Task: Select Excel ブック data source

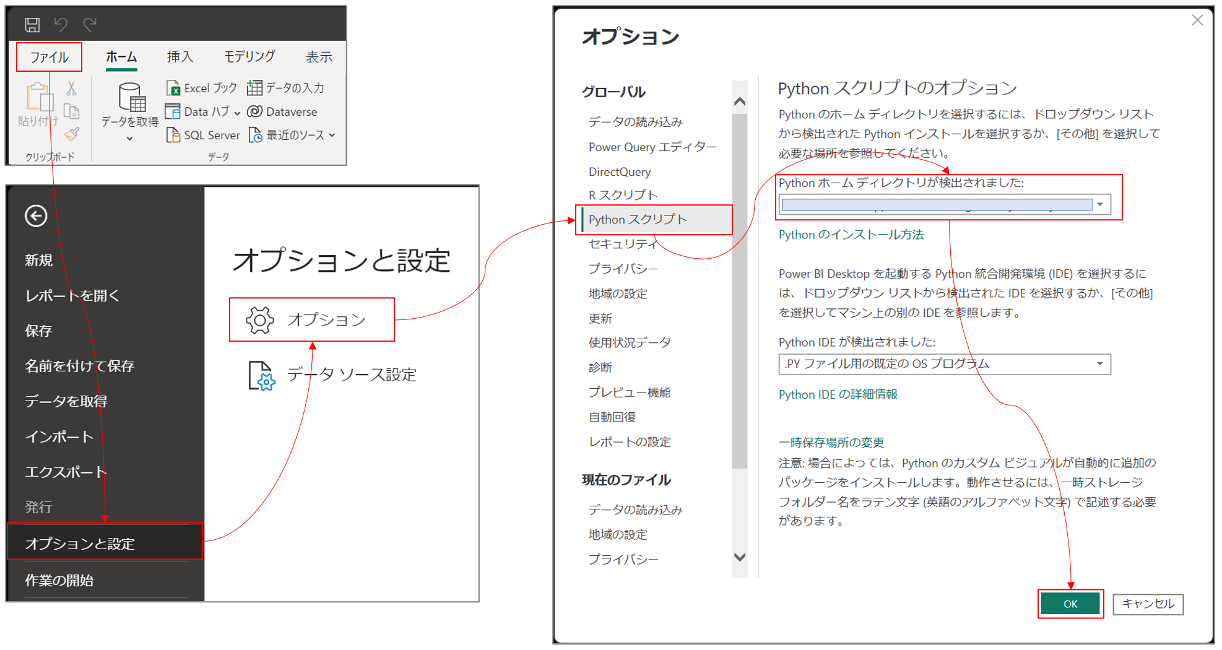Action: click(199, 87)
